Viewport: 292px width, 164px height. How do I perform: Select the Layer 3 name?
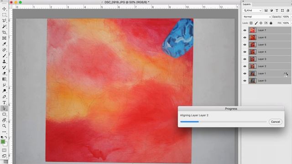(262, 59)
